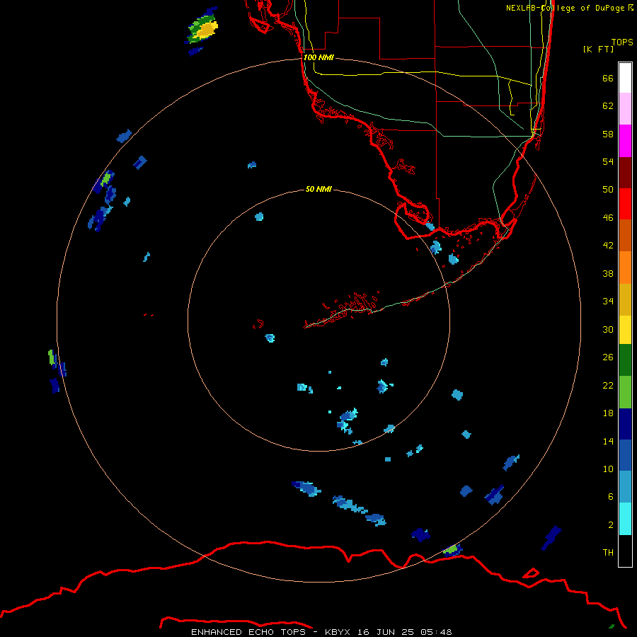Click the yellow legend swatch
This screenshot has height=637, width=637.
pyautogui.click(x=625, y=330)
